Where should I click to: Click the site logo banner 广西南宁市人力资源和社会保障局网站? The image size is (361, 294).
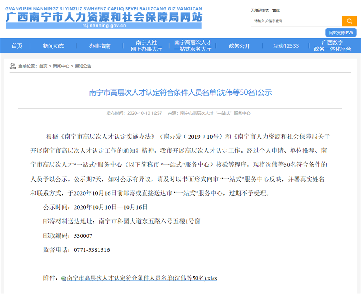pos(104,18)
